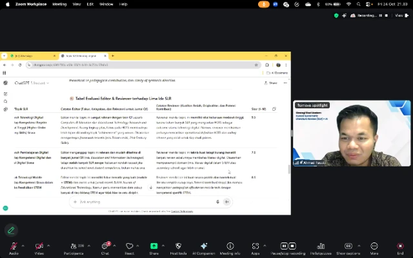413x258 pixels.
Task: Click the red End meeting icon
Action: (400, 246)
